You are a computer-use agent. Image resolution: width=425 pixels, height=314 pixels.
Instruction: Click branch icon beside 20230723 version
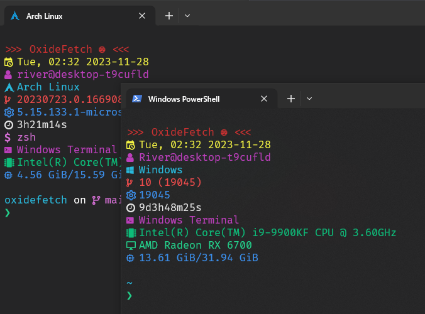[8, 100]
